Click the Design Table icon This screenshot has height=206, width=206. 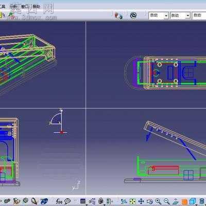(x=83, y=201)
